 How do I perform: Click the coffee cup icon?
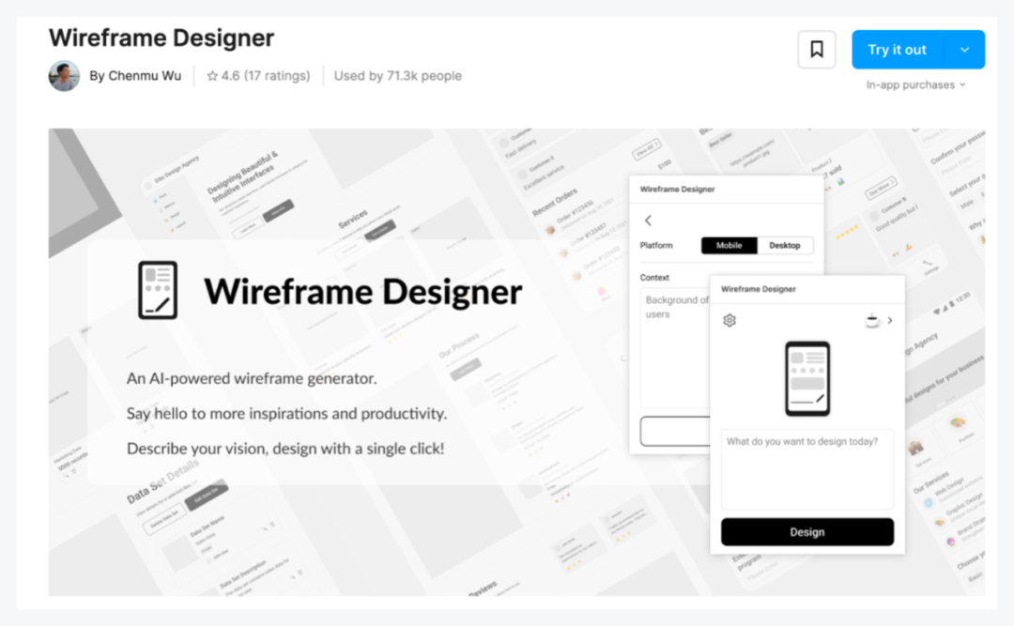872,320
